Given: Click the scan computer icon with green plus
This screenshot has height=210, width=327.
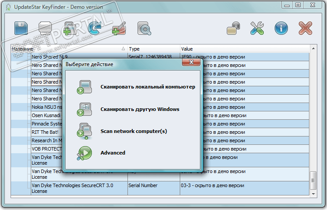Looking at the screenshot, I should coord(70,28).
